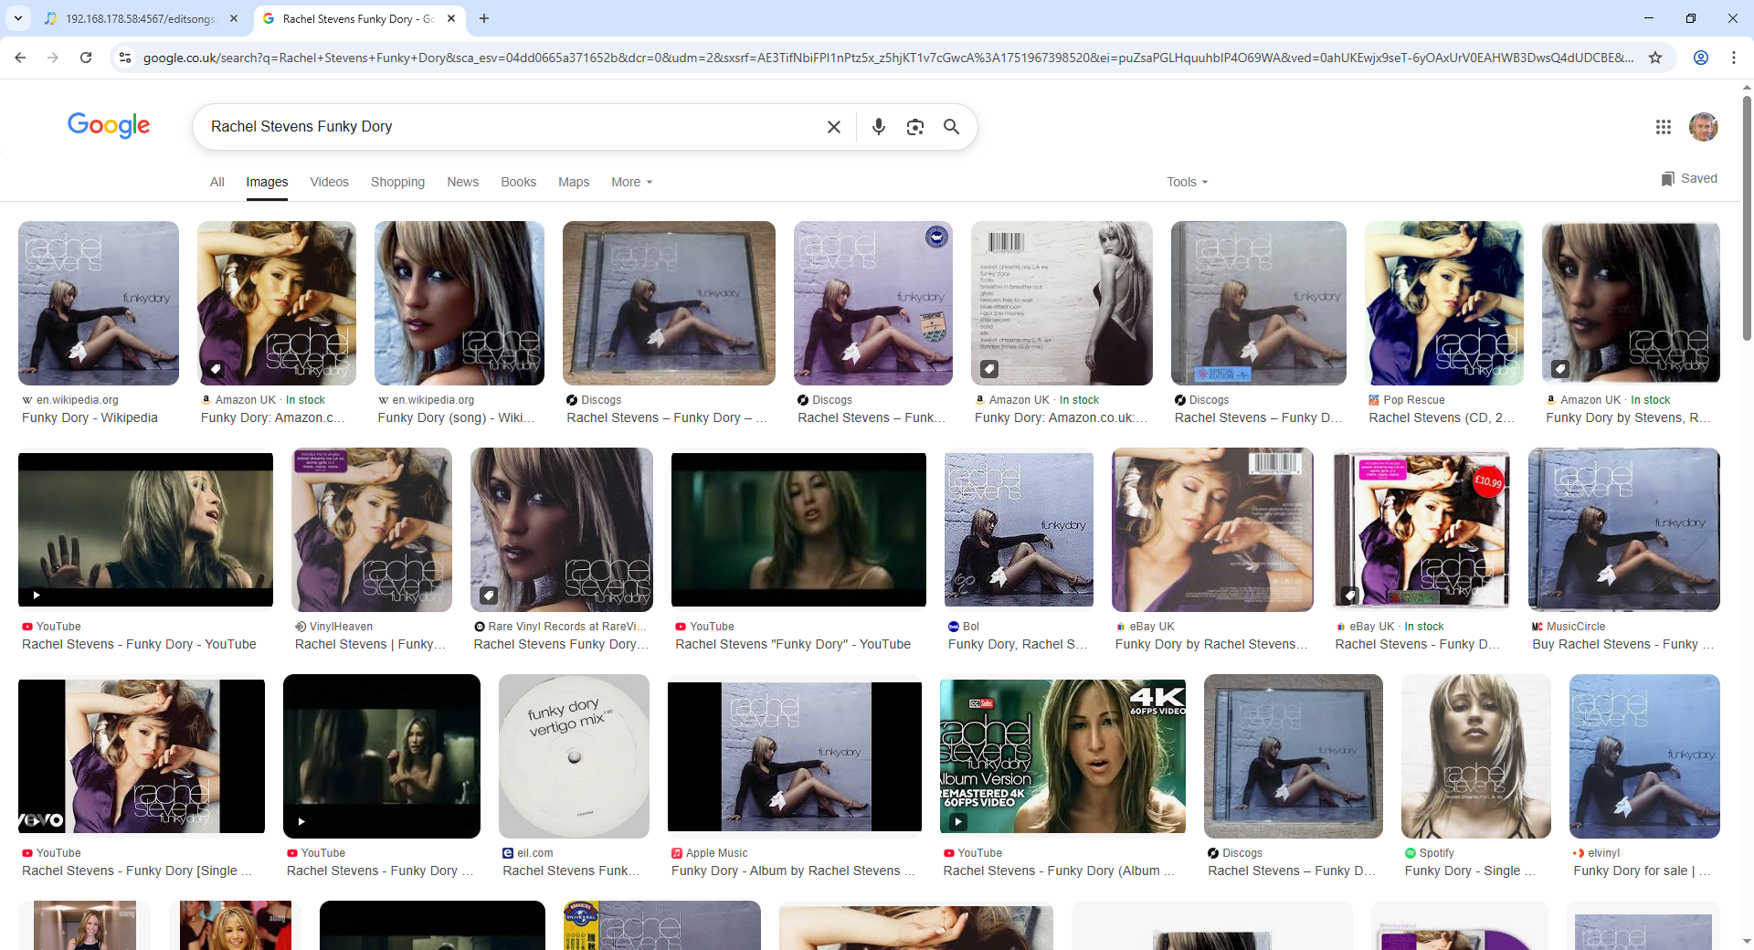The height and width of the screenshot is (950, 1754).
Task: Open Chrome three-dot menu
Action: coord(1734,58)
